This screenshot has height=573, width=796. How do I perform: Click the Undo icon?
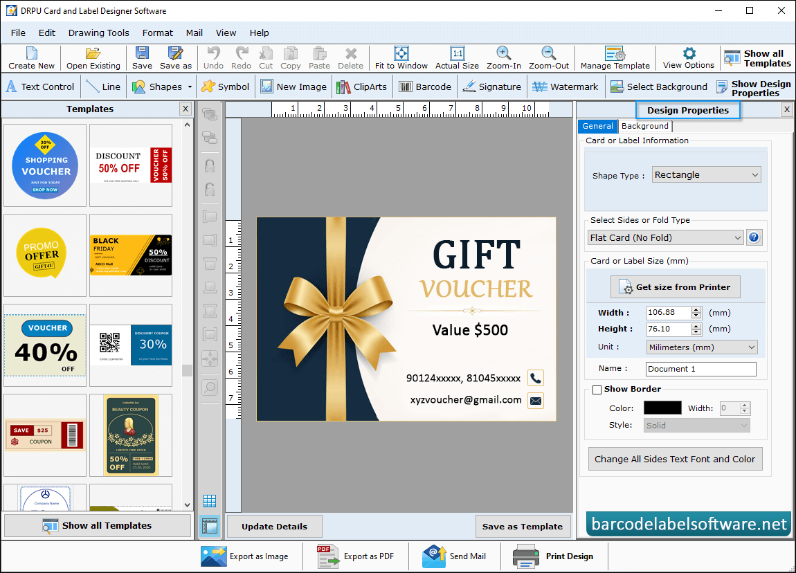point(214,58)
